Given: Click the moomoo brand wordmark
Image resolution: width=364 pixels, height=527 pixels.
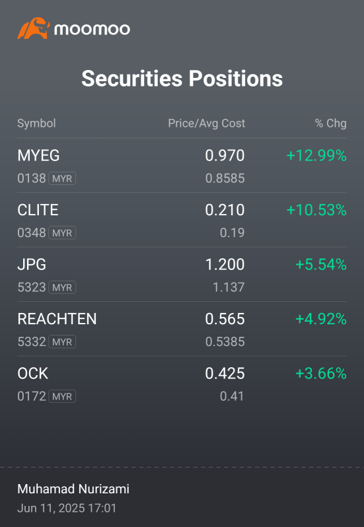Looking at the screenshot, I should [92, 29].
